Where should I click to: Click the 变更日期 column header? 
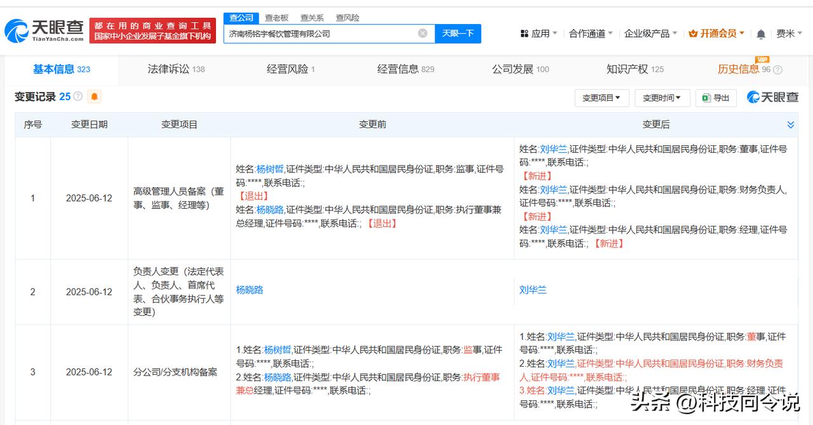point(89,125)
